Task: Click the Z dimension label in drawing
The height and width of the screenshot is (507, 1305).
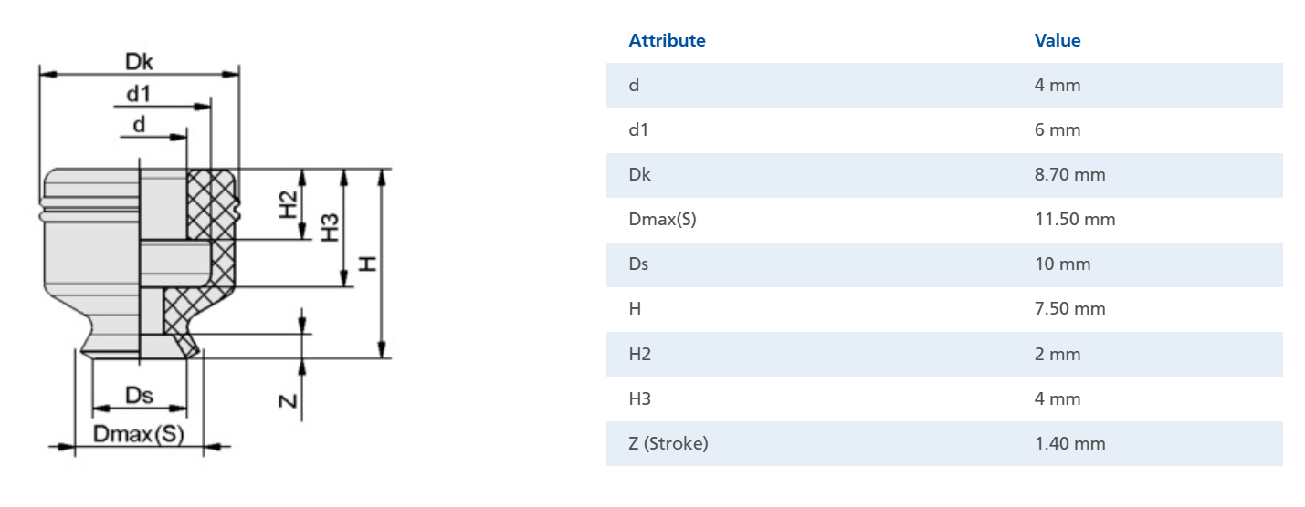Action: pyautogui.click(x=284, y=401)
